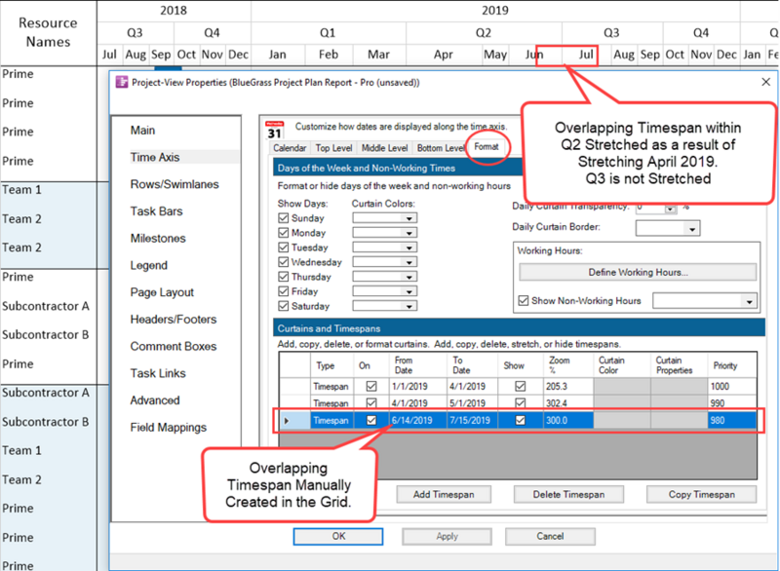Open the Page Layout settings page
The image size is (780, 571).
point(162,292)
